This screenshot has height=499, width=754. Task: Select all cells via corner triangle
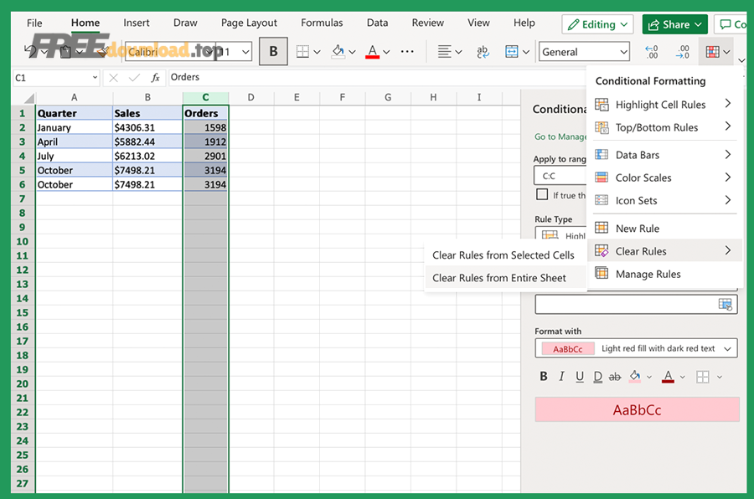pos(28,99)
